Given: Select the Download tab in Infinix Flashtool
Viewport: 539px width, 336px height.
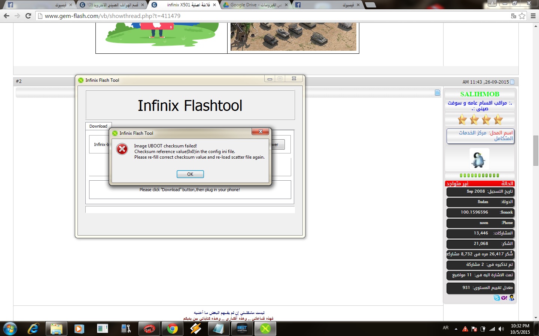Looking at the screenshot, I should tap(98, 126).
